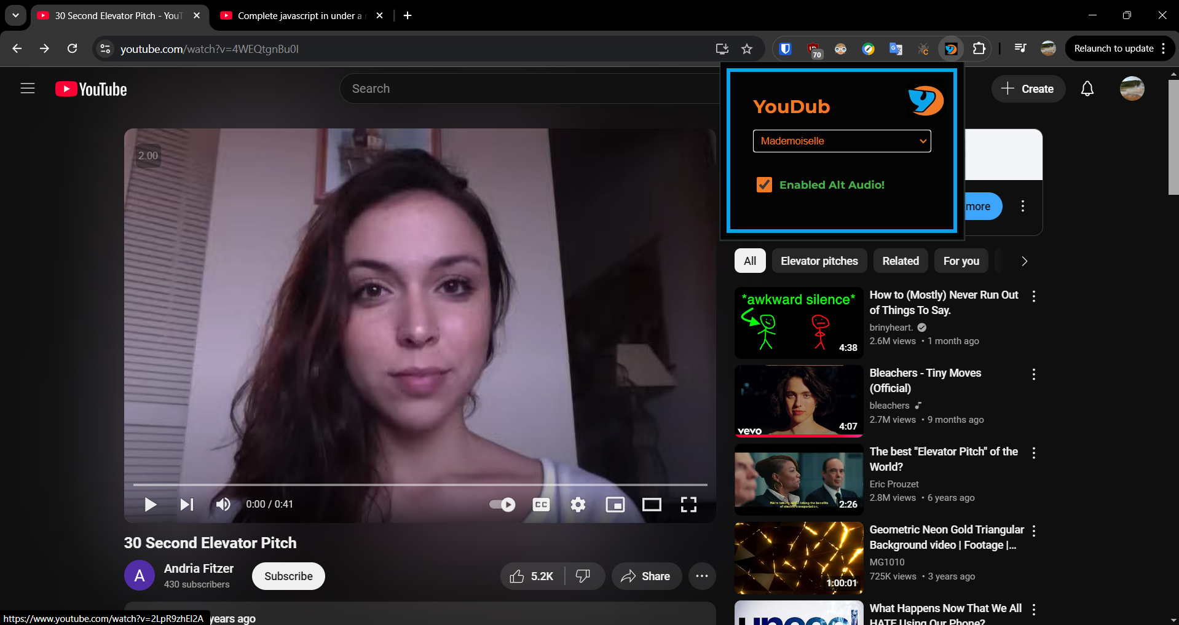The height and width of the screenshot is (625, 1179).
Task: Click the YouDub extension toolbar icon
Action: 951,49
